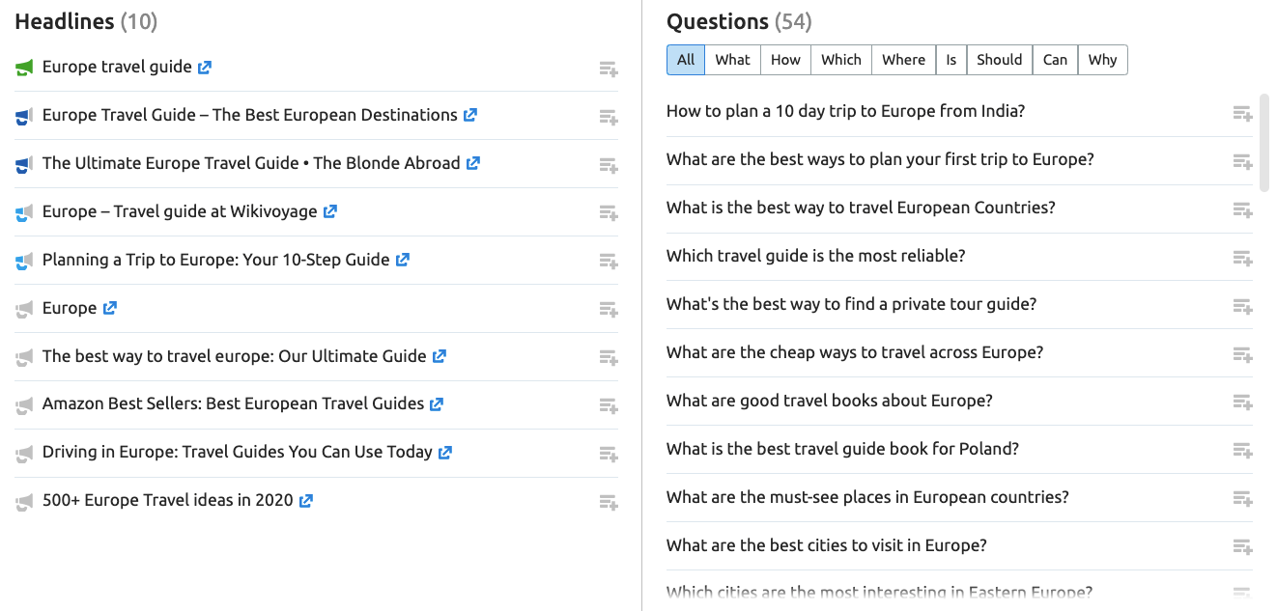
Task: Filter questions by 'What'
Action: tap(732, 59)
